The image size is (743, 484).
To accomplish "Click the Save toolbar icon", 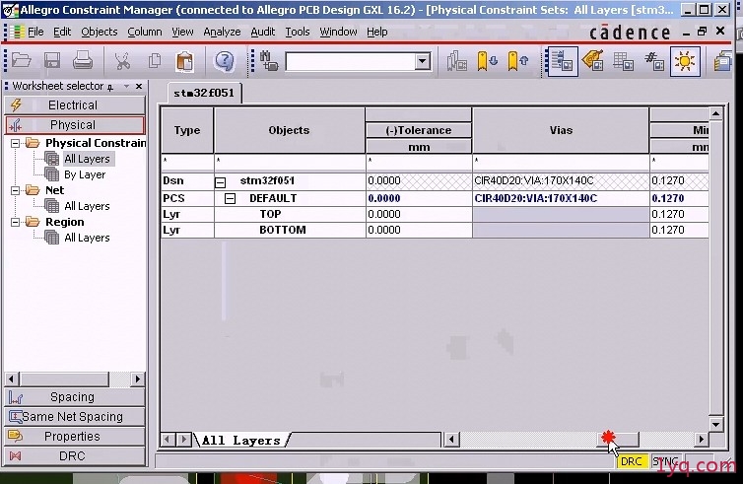I will click(51, 61).
